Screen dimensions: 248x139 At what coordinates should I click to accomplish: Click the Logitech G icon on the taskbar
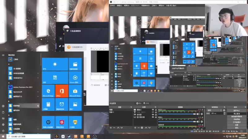[57, 137]
